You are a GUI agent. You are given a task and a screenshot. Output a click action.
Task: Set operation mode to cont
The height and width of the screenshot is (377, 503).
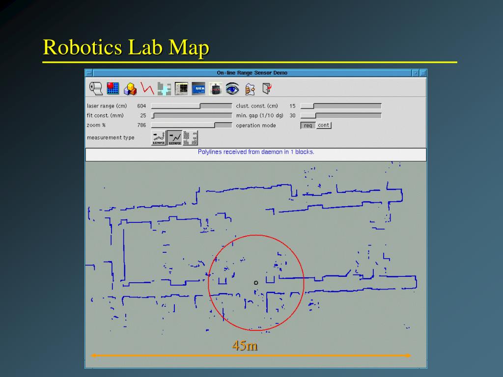coord(324,125)
